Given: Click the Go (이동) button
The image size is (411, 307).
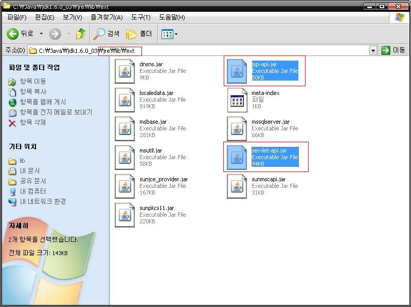Looking at the screenshot, I should pyautogui.click(x=393, y=50).
